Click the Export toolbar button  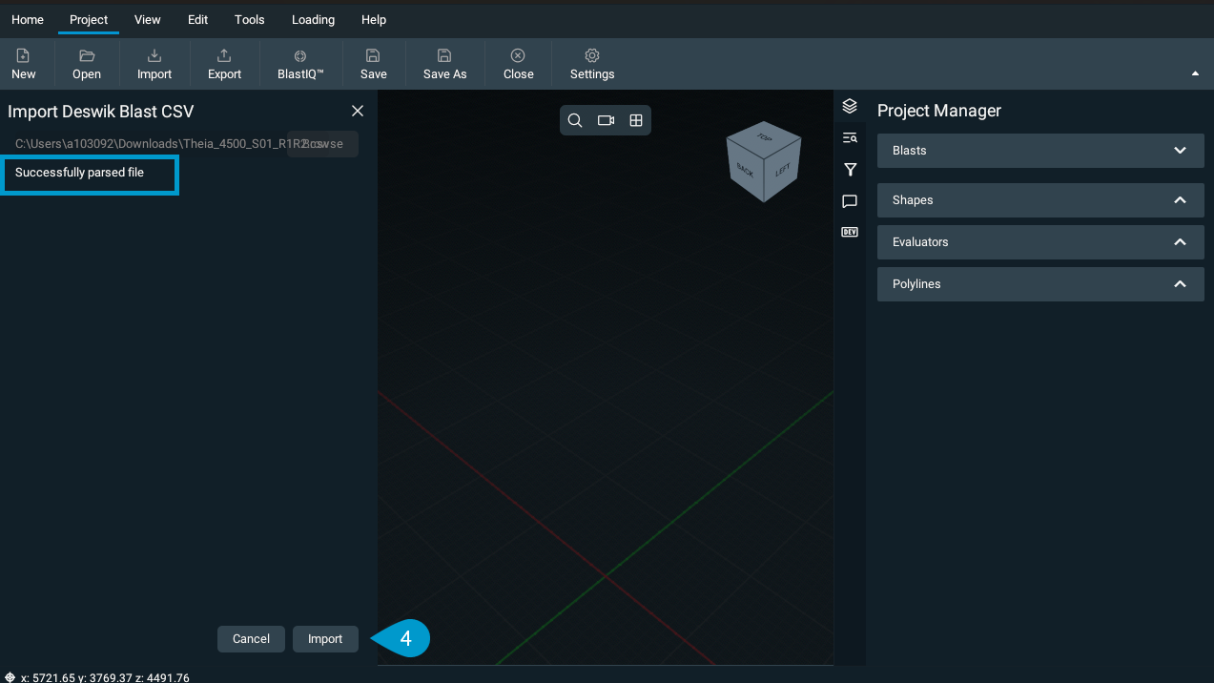pyautogui.click(x=224, y=64)
